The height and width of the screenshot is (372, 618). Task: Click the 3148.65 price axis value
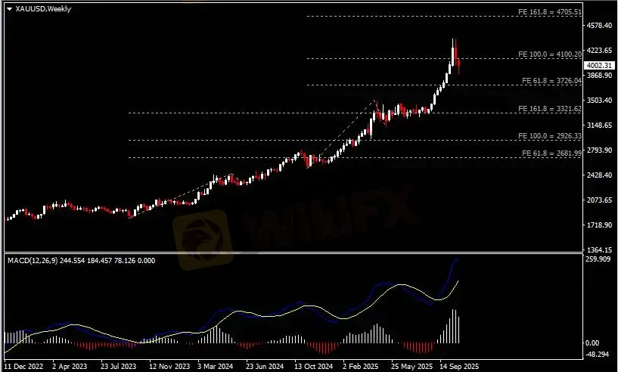point(599,126)
